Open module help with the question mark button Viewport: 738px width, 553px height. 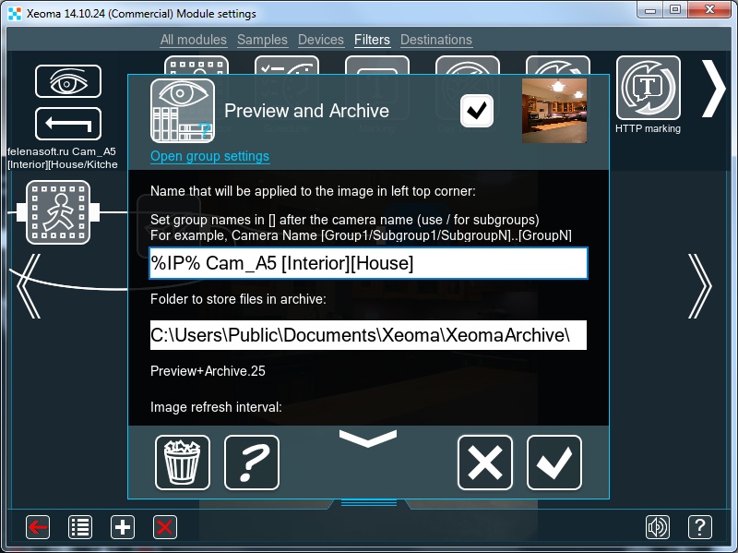point(252,463)
